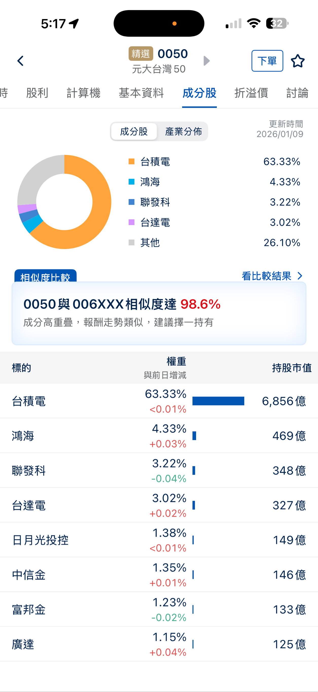Viewport: 318px width, 692px height.
Task: Tap the orange 台積電 legend swatch
Action: pos(132,162)
